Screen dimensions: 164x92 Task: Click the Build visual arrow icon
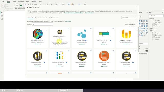coord(141,17)
